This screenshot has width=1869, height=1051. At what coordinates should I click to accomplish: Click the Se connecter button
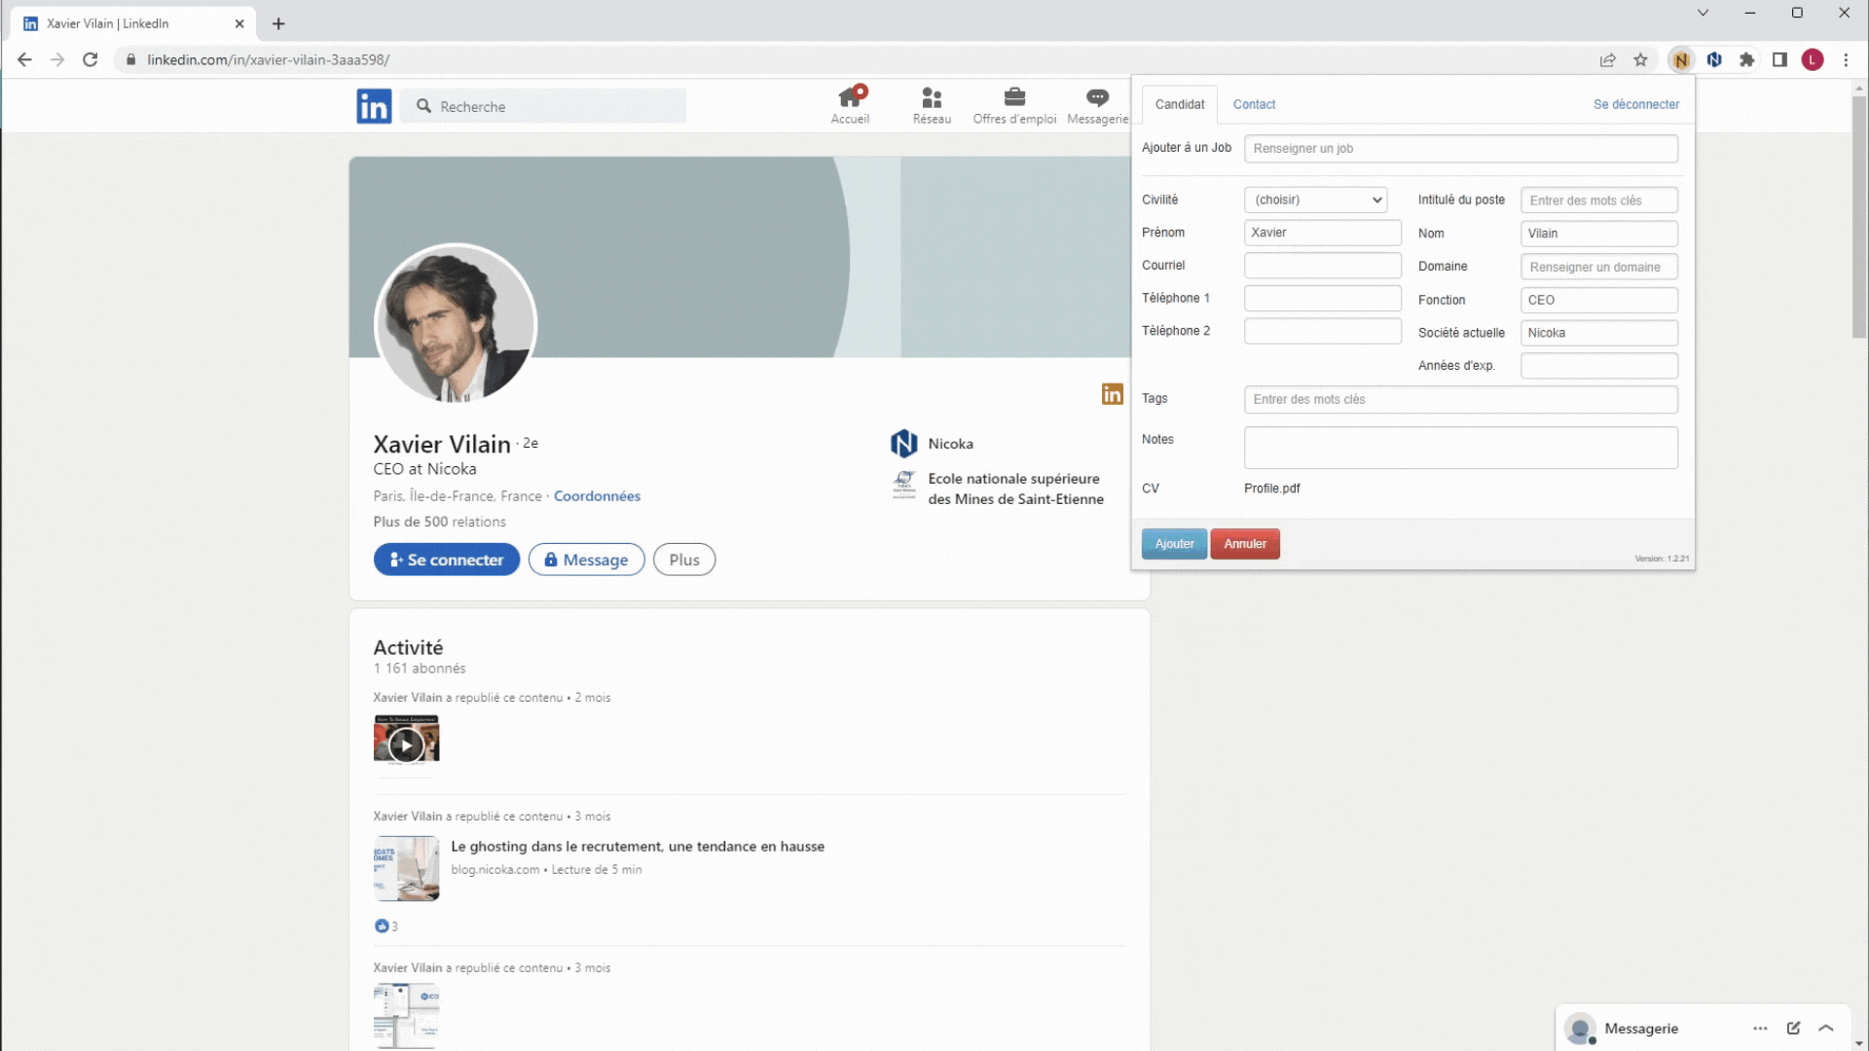click(x=447, y=560)
